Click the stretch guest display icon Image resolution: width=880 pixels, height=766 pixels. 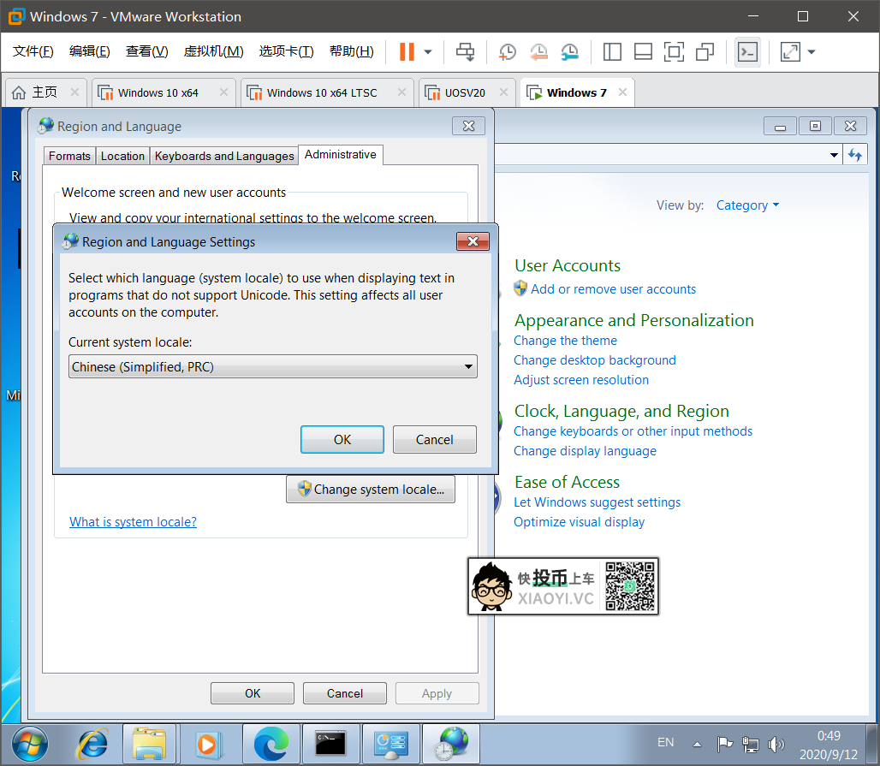[790, 52]
